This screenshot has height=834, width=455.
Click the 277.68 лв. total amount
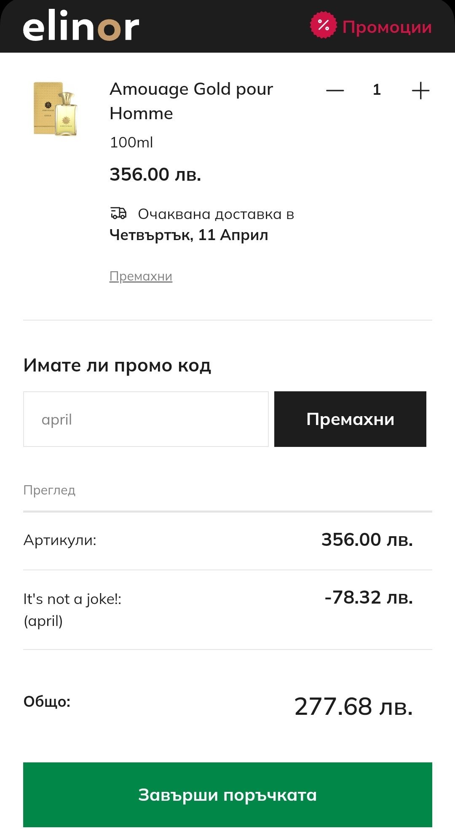[x=353, y=706]
